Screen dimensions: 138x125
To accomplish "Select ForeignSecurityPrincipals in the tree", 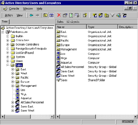I will coord(31,49).
